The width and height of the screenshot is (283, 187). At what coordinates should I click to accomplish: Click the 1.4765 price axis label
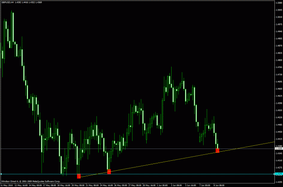[x=279, y=67]
